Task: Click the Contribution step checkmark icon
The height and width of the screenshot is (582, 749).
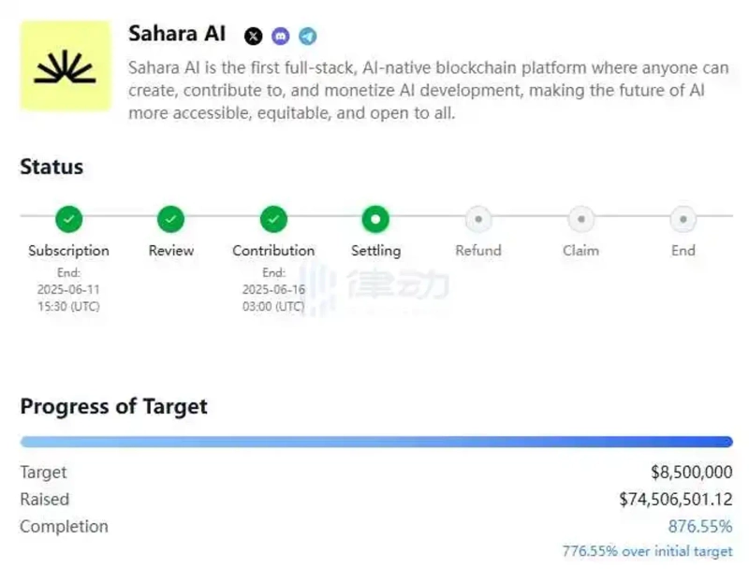Action: tap(273, 220)
